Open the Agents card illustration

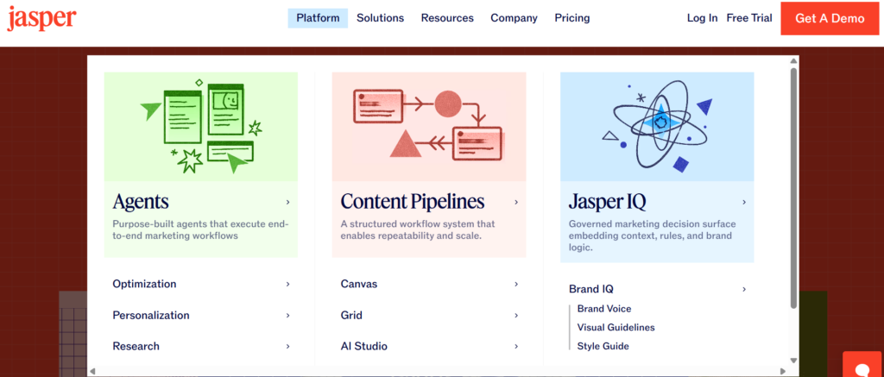point(200,127)
